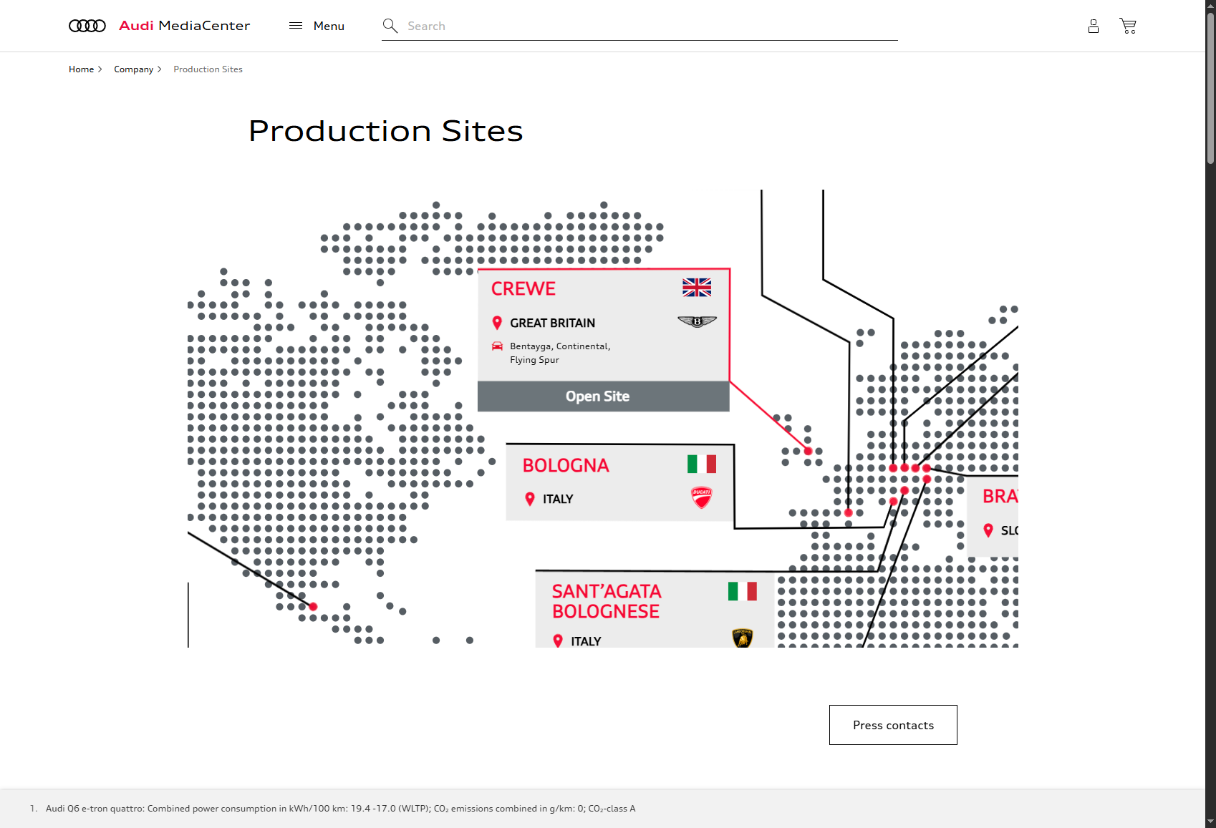The height and width of the screenshot is (828, 1216).
Task: Open the shopping cart icon
Action: click(1128, 26)
